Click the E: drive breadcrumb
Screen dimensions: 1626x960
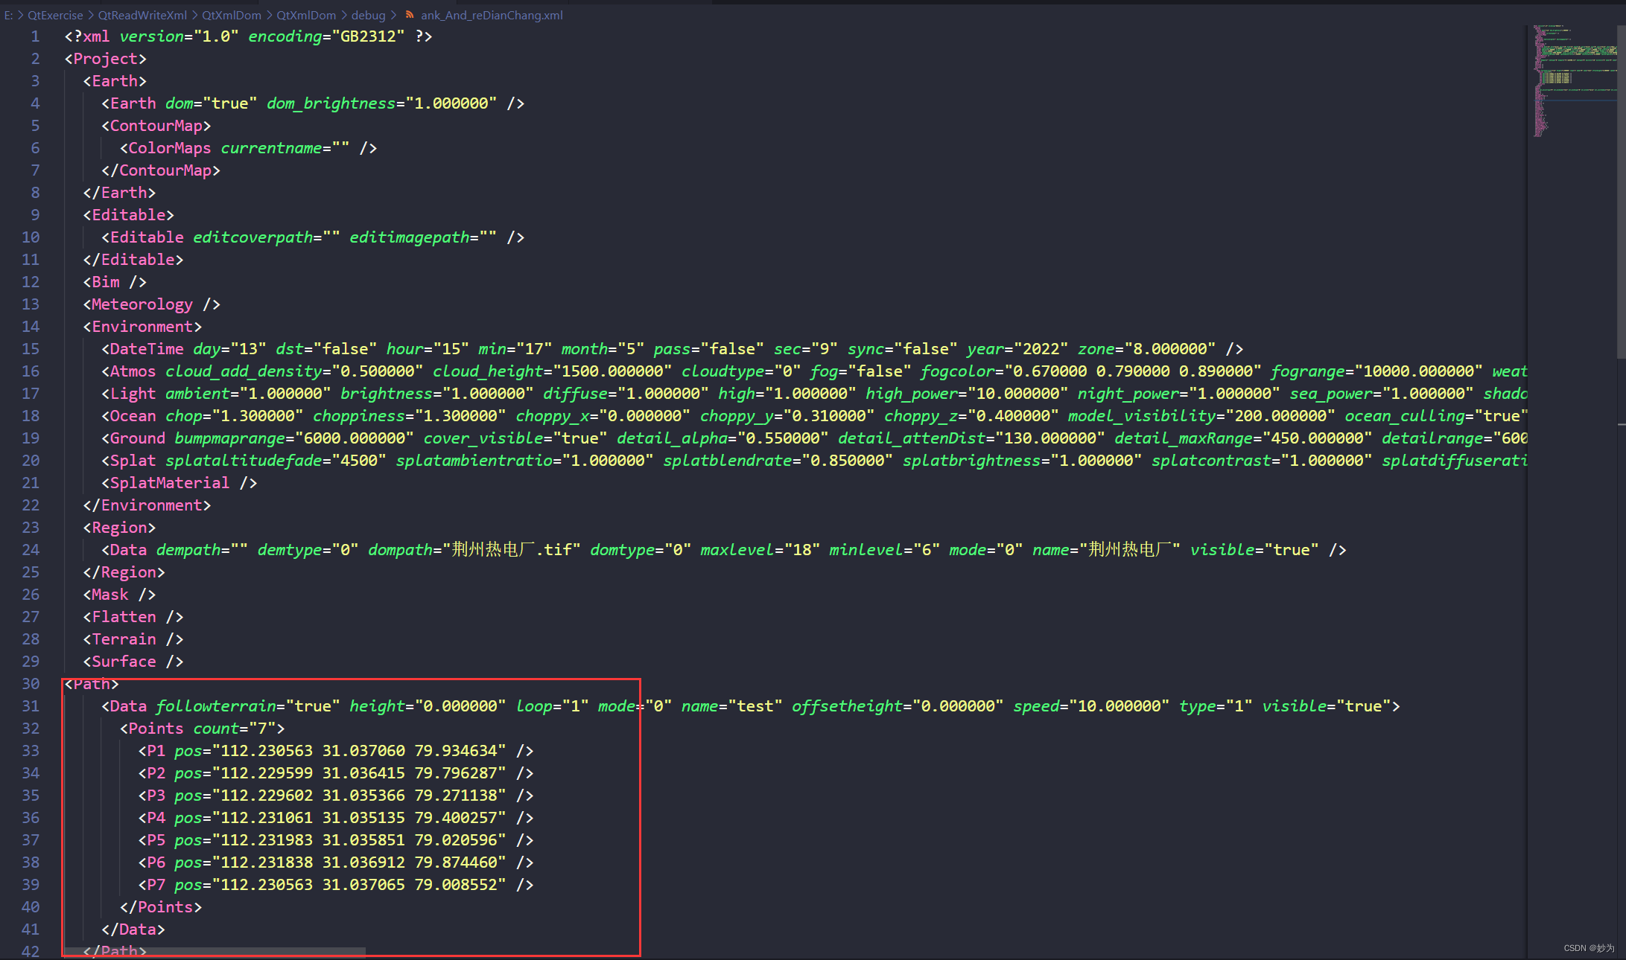(9, 15)
